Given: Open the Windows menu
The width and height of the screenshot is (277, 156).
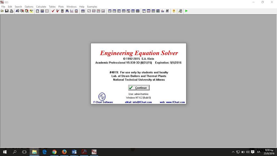Looking at the screenshot, I should coord(71,6).
